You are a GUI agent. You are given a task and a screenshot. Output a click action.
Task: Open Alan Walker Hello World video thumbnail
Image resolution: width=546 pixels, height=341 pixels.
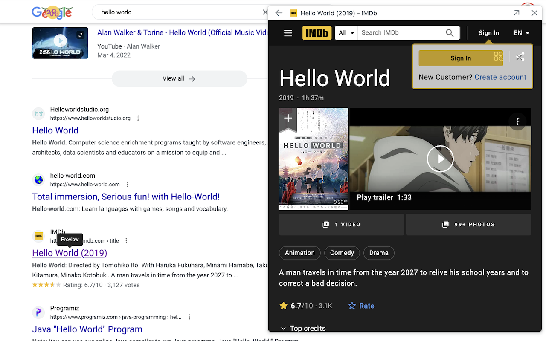[x=60, y=43]
